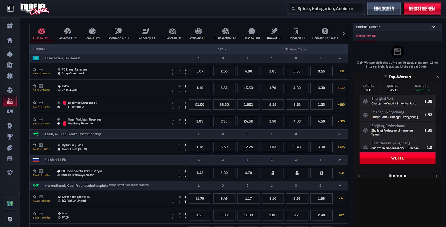Select the E-Football (15) tab
This screenshot has width=446, height=227.
point(172,34)
